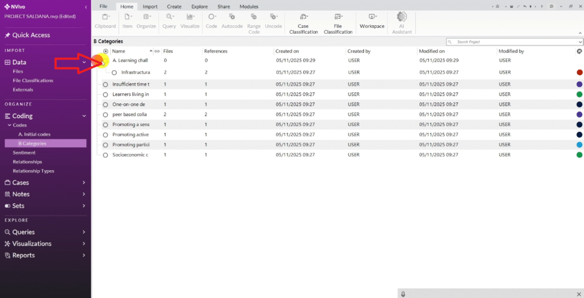Click the Workspace ribbon icon
Screen dimensions: 584x298
372,18
